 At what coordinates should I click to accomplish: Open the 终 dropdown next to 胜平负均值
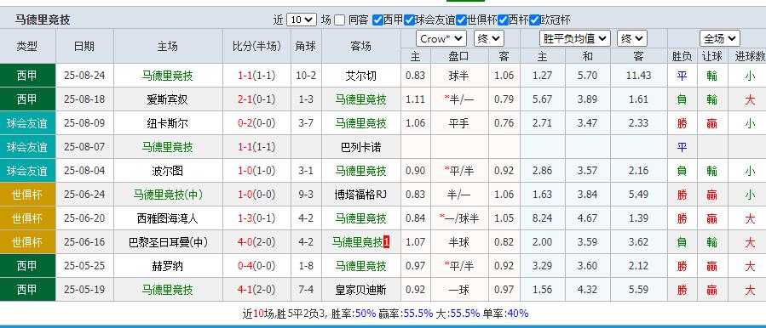[x=632, y=38]
